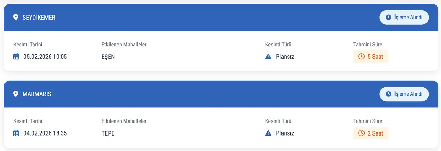Click the Plansız label in the Seydikemer card
The width and height of the screenshot is (441, 151).
click(285, 57)
